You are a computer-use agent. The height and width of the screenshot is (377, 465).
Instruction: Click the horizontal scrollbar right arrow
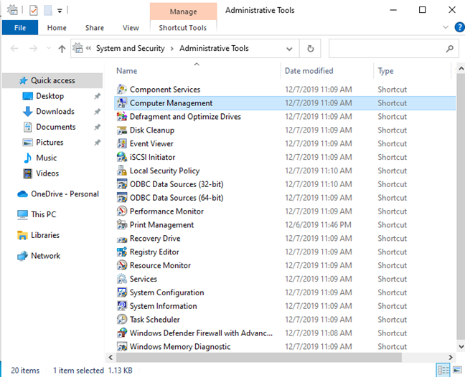tap(451, 357)
